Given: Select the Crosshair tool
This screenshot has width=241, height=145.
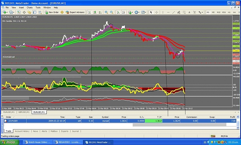Looking at the screenshot, I should click(x=157, y=12).
